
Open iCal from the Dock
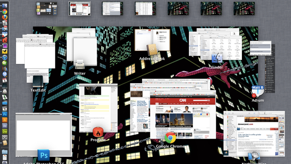tap(5, 80)
